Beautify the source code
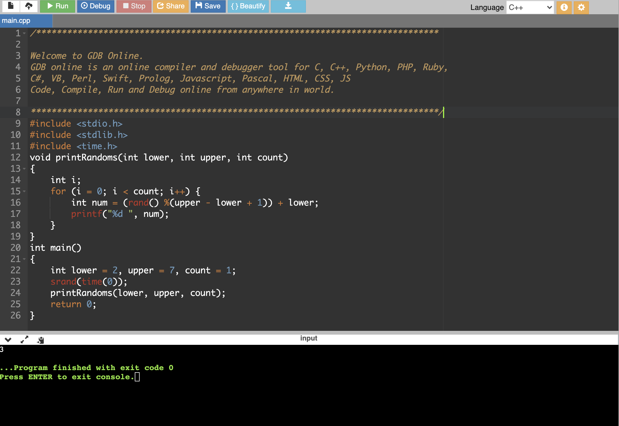Viewport: 619px width, 426px height. 248,6
